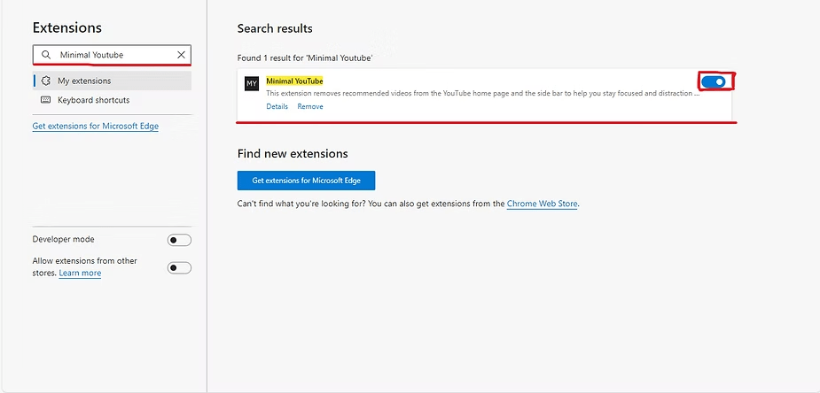Click the Extensions page title
820x393 pixels.
(67, 27)
